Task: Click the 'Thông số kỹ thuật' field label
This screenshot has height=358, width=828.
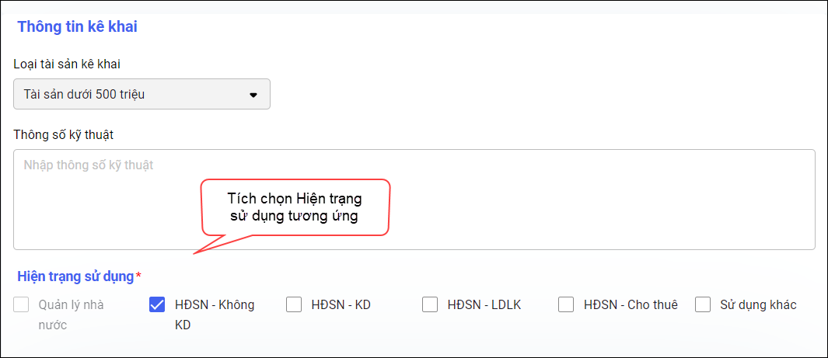Action: click(x=64, y=134)
